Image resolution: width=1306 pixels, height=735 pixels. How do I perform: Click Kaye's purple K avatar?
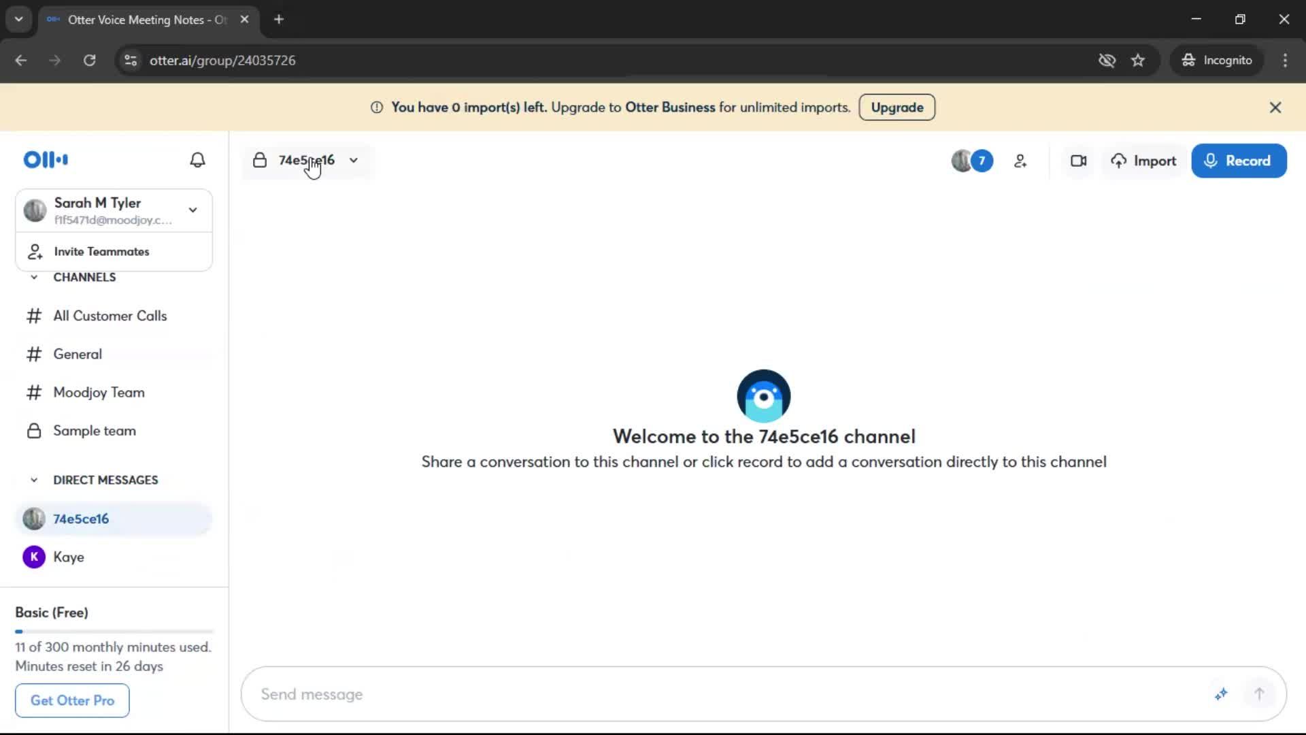(34, 557)
